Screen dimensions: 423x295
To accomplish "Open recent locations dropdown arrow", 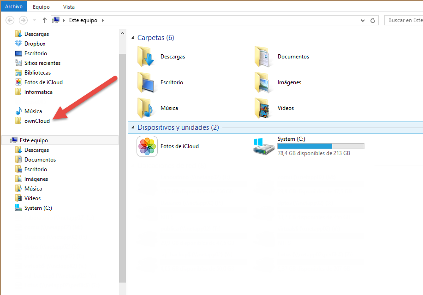I will tap(34, 20).
